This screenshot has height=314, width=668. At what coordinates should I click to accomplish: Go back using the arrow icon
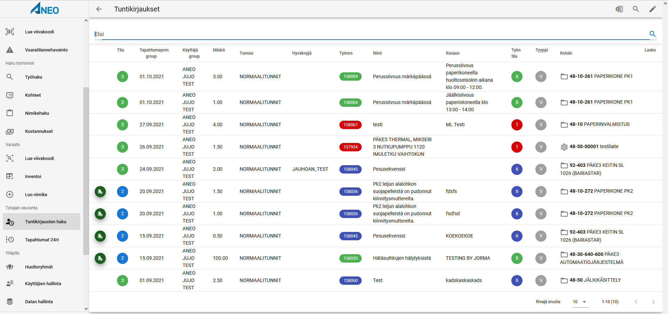pyautogui.click(x=99, y=9)
